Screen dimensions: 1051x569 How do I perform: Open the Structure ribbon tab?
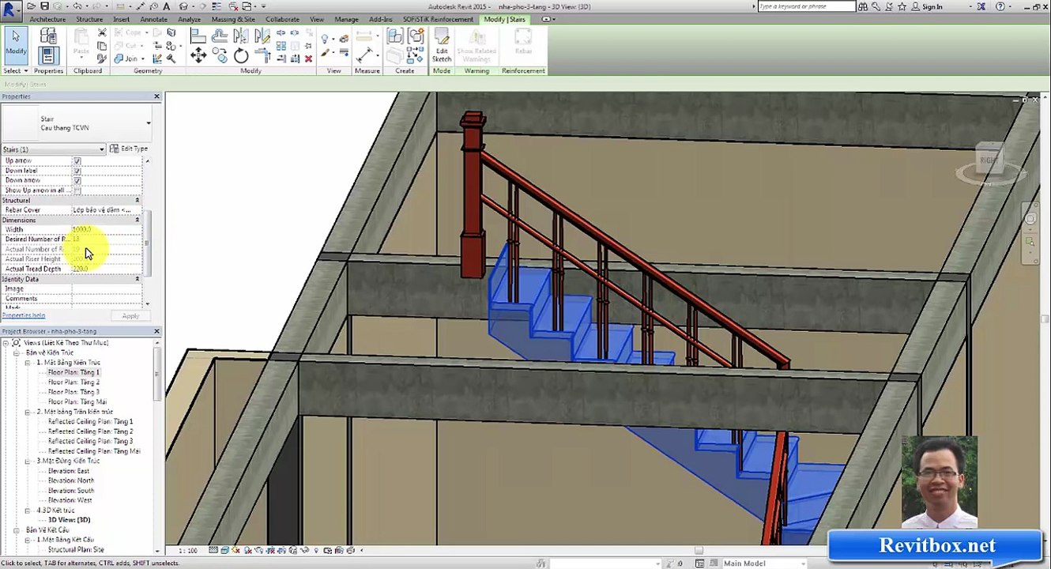[89, 19]
